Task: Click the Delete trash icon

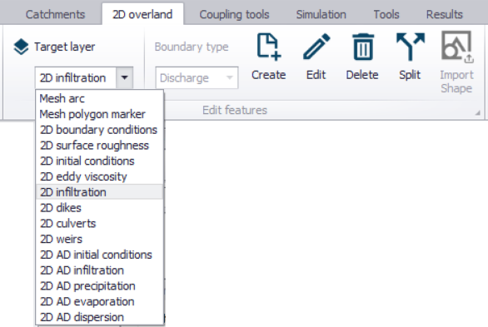Action: pos(362,47)
